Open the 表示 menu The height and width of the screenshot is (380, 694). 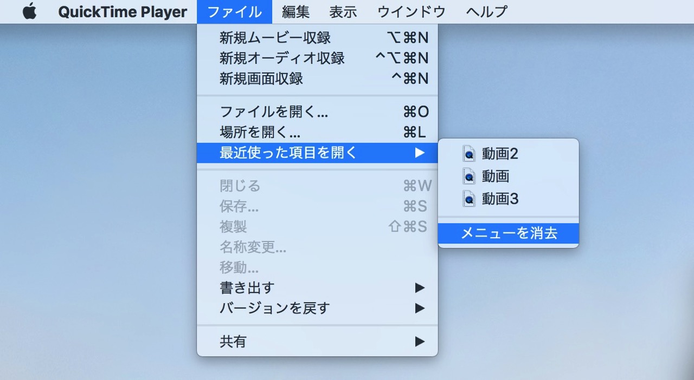click(343, 11)
